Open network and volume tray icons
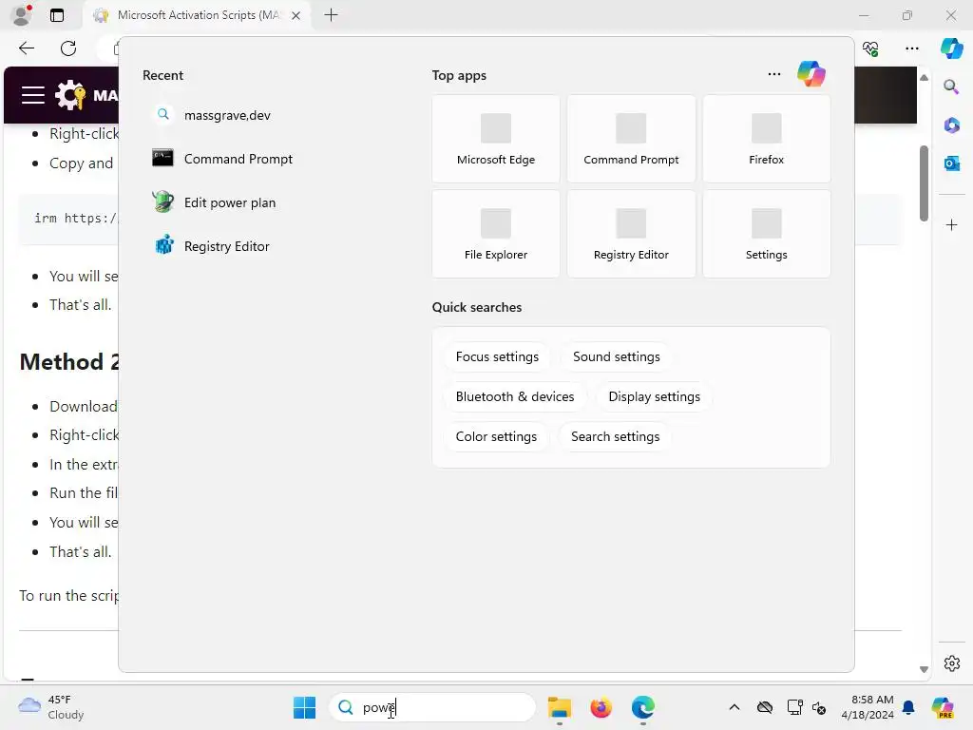This screenshot has width=973, height=730. [x=806, y=707]
